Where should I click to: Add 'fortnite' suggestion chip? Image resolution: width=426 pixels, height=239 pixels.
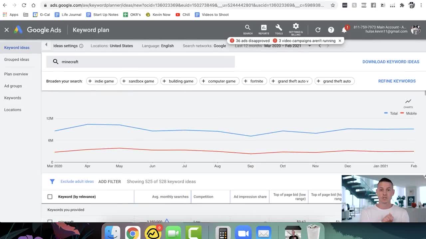pos(254,81)
